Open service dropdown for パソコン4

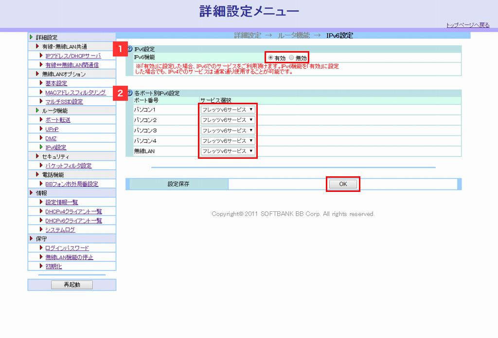pyautogui.click(x=228, y=141)
